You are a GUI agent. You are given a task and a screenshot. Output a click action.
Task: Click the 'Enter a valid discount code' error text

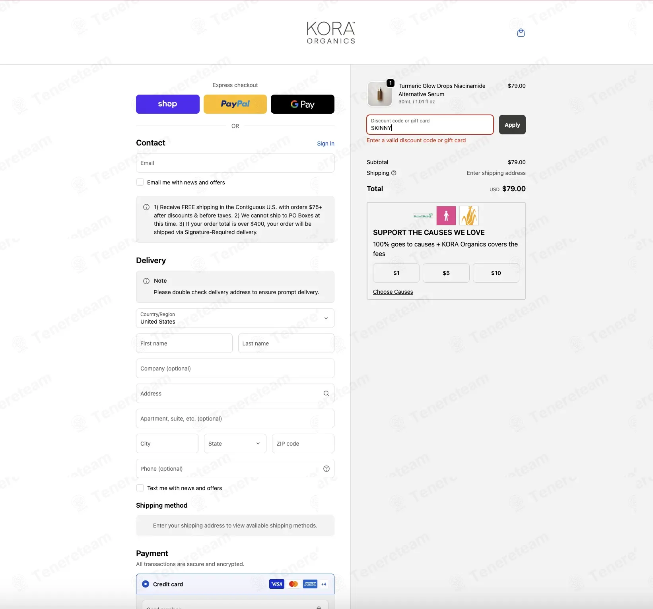point(416,140)
